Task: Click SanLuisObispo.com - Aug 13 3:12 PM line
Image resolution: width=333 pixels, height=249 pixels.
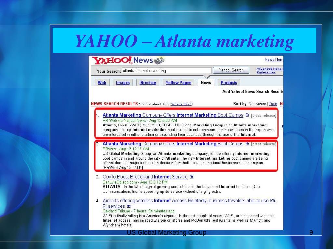Action: [x=135, y=182]
